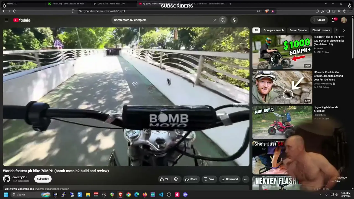Screen dimensions: 354x199
Task: Show more filter chips with right arrow
Action: click(x=344, y=31)
